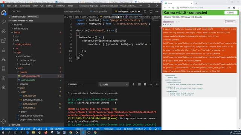Open a new Chrome tab with the plus
This screenshot has height=135, width=241.
[x=196, y=3]
